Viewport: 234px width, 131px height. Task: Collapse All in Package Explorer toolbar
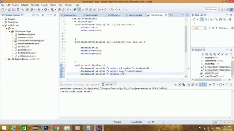(x=34, y=15)
